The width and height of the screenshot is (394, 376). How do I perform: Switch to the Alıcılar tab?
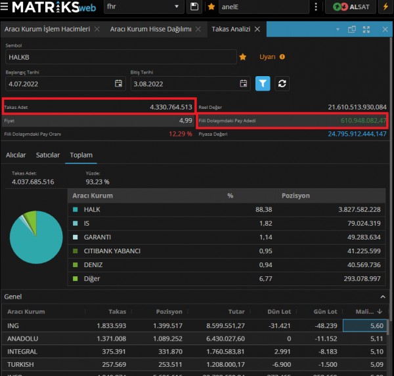(x=16, y=156)
